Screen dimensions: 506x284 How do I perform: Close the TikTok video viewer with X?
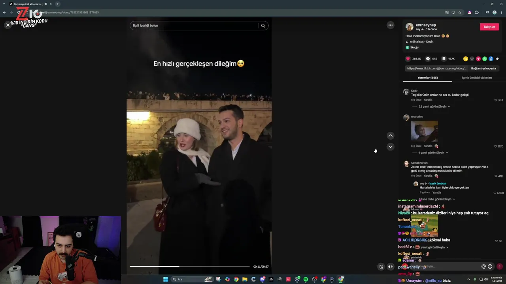pyautogui.click(x=8, y=25)
